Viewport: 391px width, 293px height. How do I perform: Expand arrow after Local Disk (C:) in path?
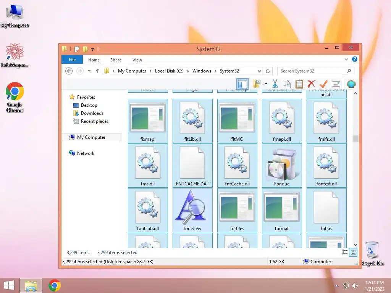click(188, 71)
